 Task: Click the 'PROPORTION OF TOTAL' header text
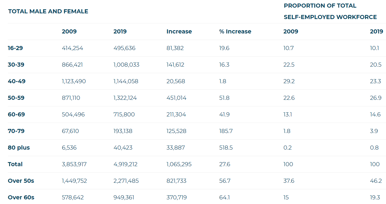tap(320, 6)
